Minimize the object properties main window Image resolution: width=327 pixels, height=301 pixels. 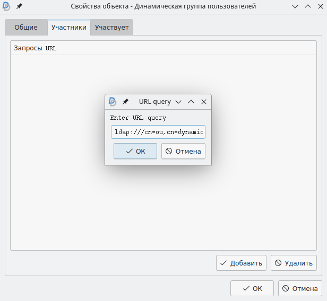pyautogui.click(x=295, y=6)
